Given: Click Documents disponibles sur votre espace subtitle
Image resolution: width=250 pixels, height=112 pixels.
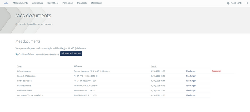Looking at the screenshot, I should [34, 24].
